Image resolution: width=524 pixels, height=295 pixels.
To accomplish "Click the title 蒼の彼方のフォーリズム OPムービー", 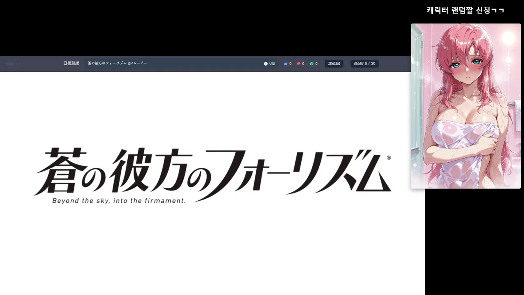I will (x=117, y=64).
